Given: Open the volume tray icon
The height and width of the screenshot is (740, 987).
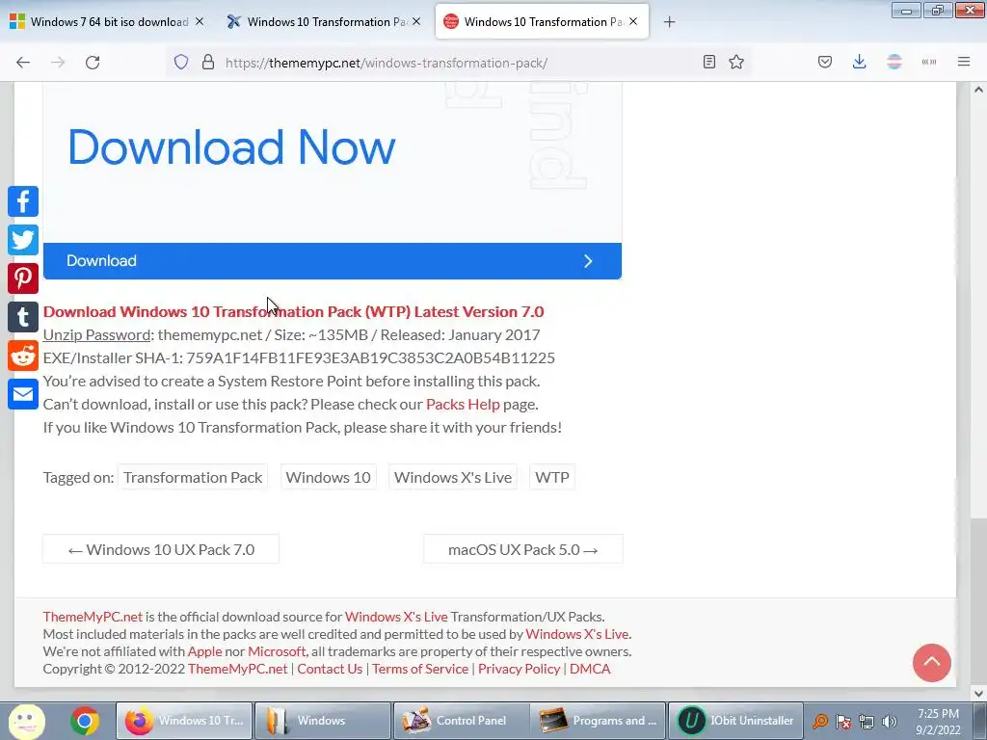Looking at the screenshot, I should (x=890, y=722).
